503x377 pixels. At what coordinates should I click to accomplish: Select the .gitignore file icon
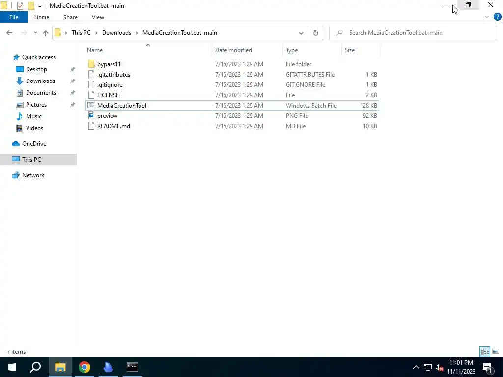point(91,84)
